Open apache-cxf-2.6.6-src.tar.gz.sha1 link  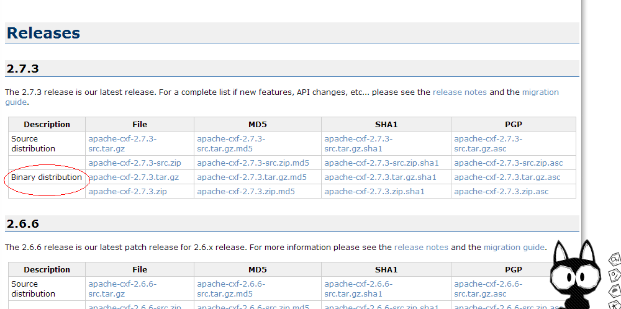(x=358, y=289)
